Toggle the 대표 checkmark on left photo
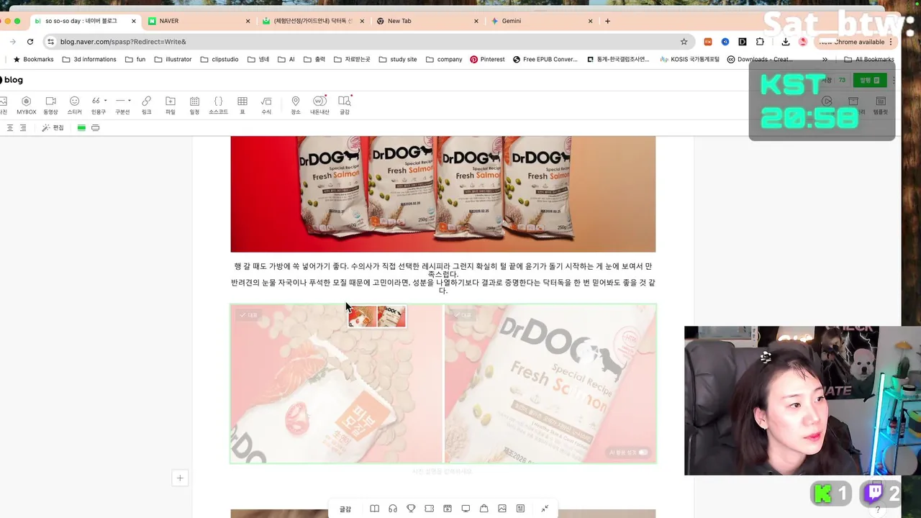 coord(248,315)
